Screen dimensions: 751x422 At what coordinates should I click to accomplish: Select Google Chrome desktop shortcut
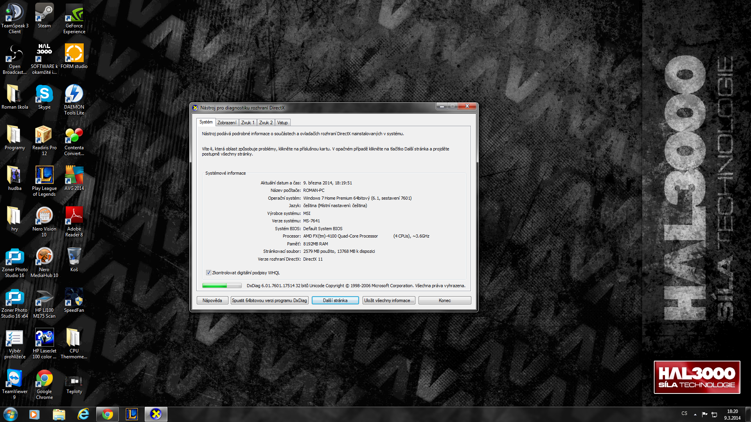(x=44, y=384)
